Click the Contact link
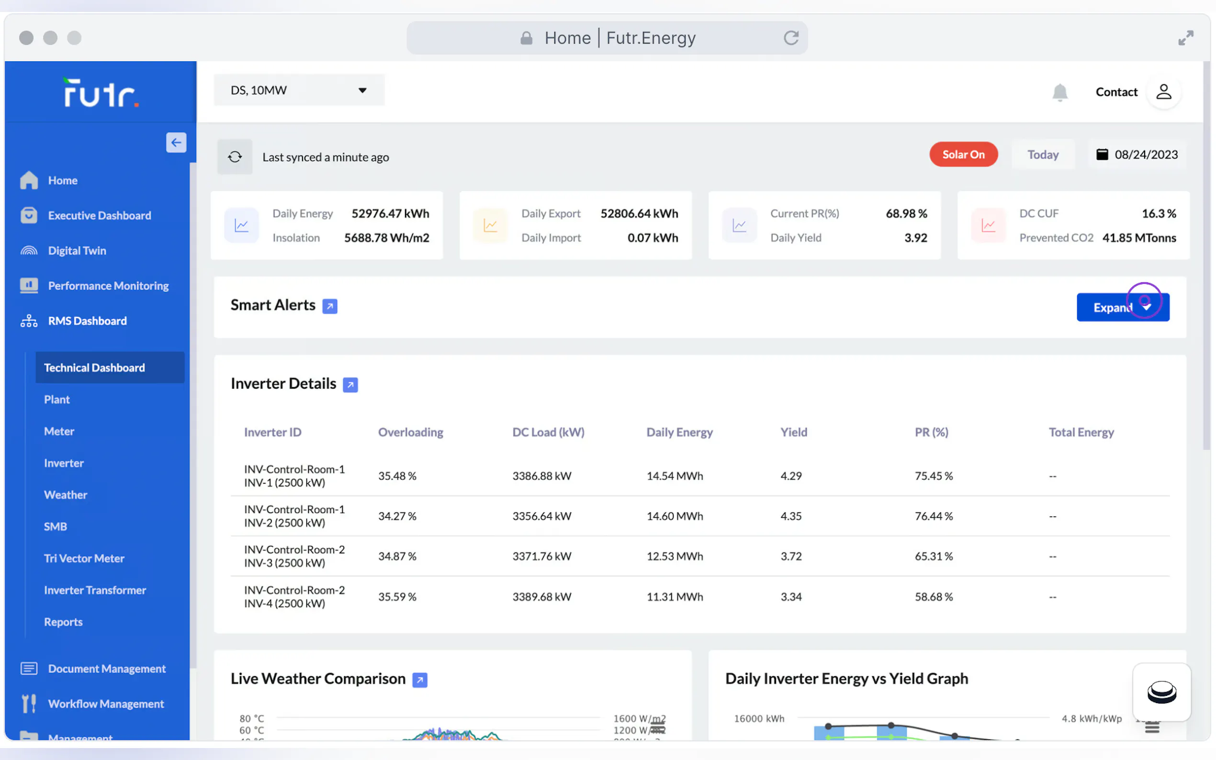 tap(1116, 92)
